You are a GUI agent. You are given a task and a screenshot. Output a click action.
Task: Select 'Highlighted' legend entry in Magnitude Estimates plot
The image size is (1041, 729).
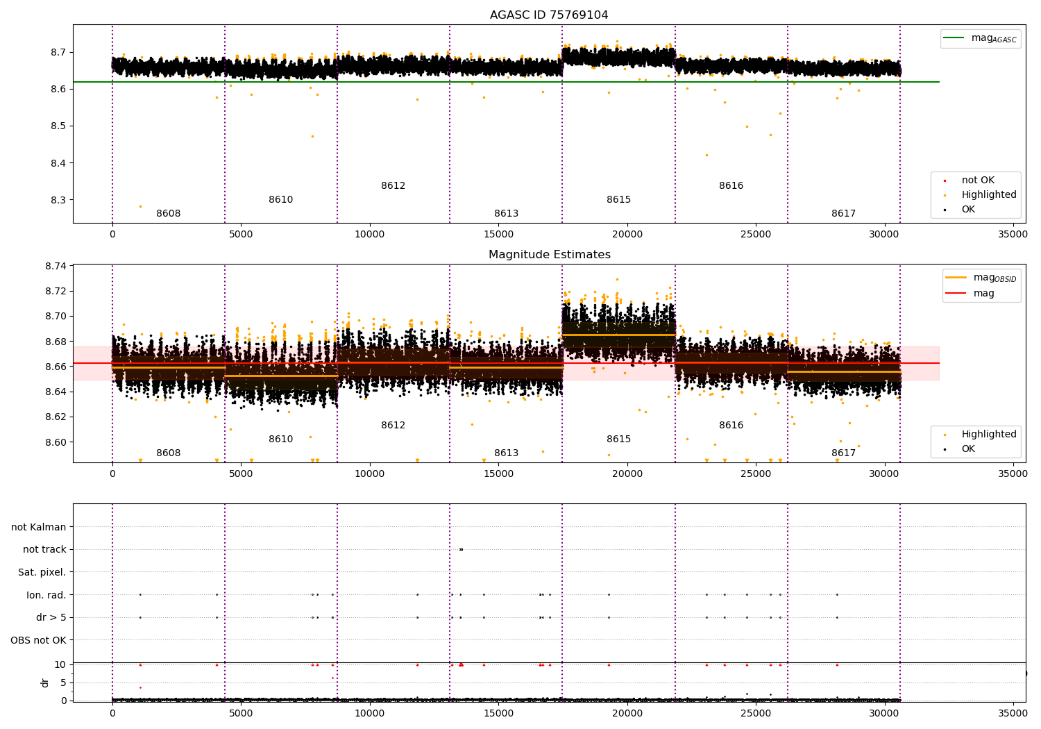click(989, 435)
